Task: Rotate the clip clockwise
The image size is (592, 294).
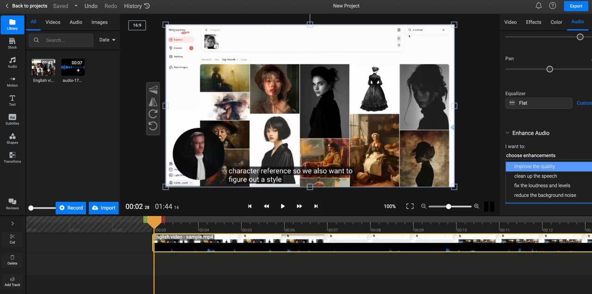Action: [x=153, y=114]
